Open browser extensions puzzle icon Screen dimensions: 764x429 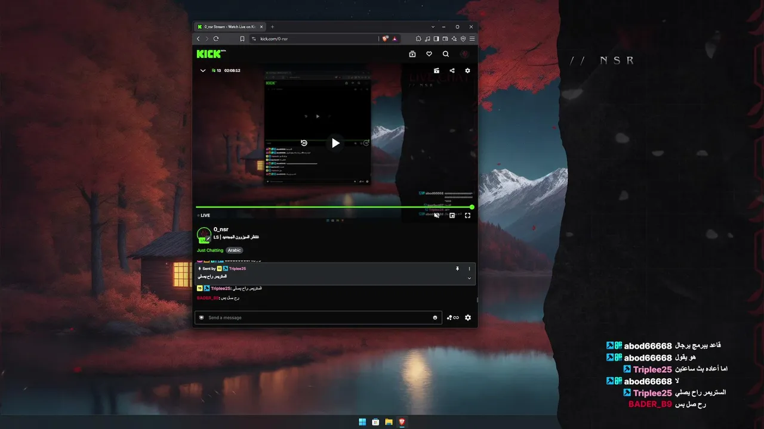tap(418, 39)
